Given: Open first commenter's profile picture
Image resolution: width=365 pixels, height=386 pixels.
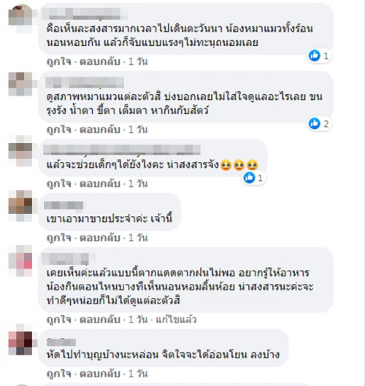Looking at the screenshot, I should [x=20, y=18].
